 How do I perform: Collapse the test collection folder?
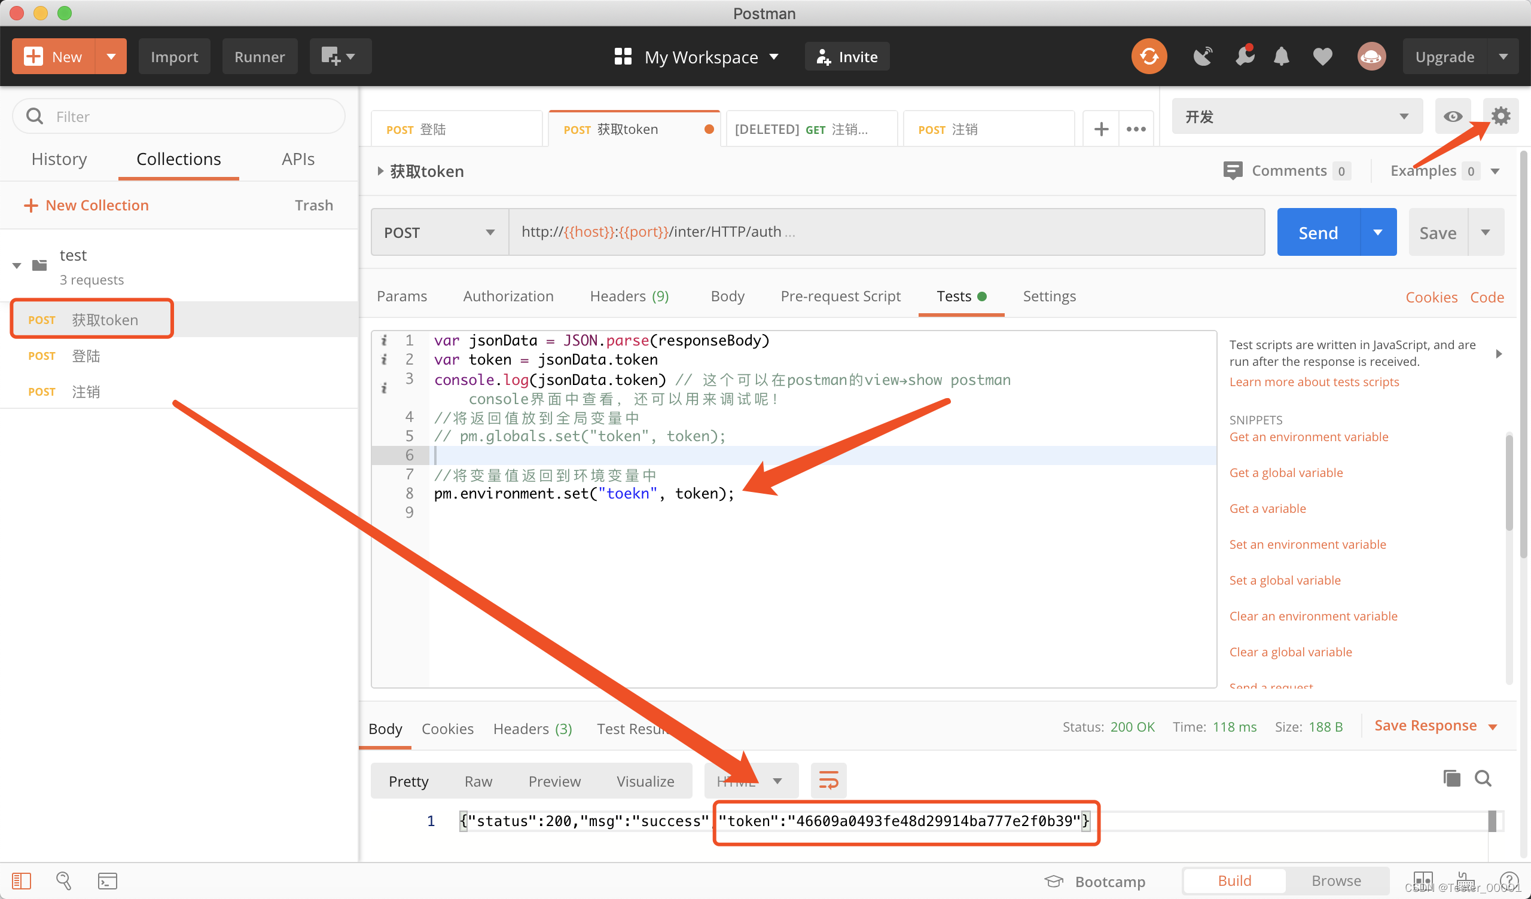coord(17,265)
